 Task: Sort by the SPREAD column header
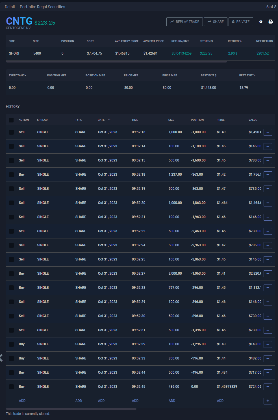pyautogui.click(x=42, y=120)
